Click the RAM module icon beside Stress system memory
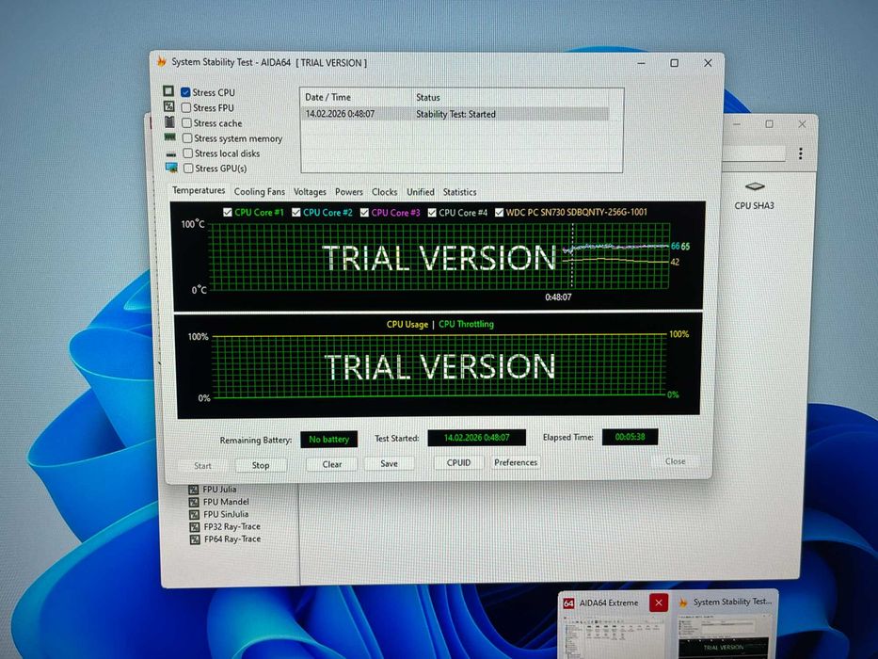This screenshot has height=659, width=878. pos(170,137)
